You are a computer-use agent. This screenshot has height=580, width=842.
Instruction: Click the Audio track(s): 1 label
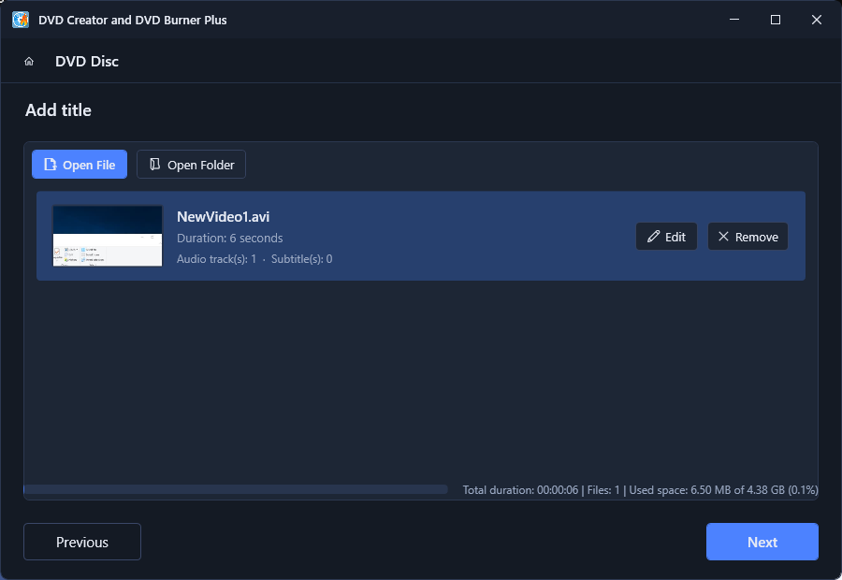pos(216,259)
